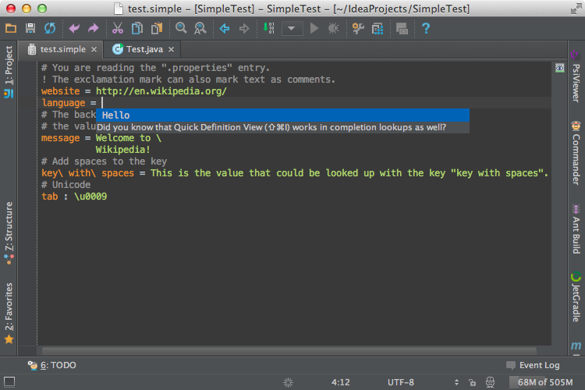This screenshot has width=585, height=390.
Task: Open Maven panel with m icon
Action: [576, 346]
